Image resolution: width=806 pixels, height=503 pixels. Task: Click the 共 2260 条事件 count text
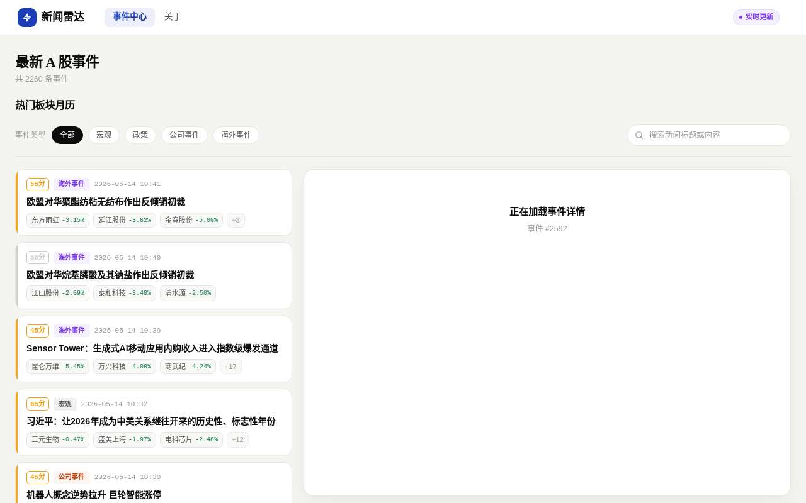tap(42, 79)
